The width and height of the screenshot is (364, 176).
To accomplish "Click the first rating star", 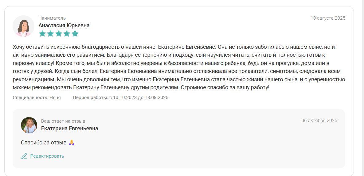I will (x=42, y=34).
